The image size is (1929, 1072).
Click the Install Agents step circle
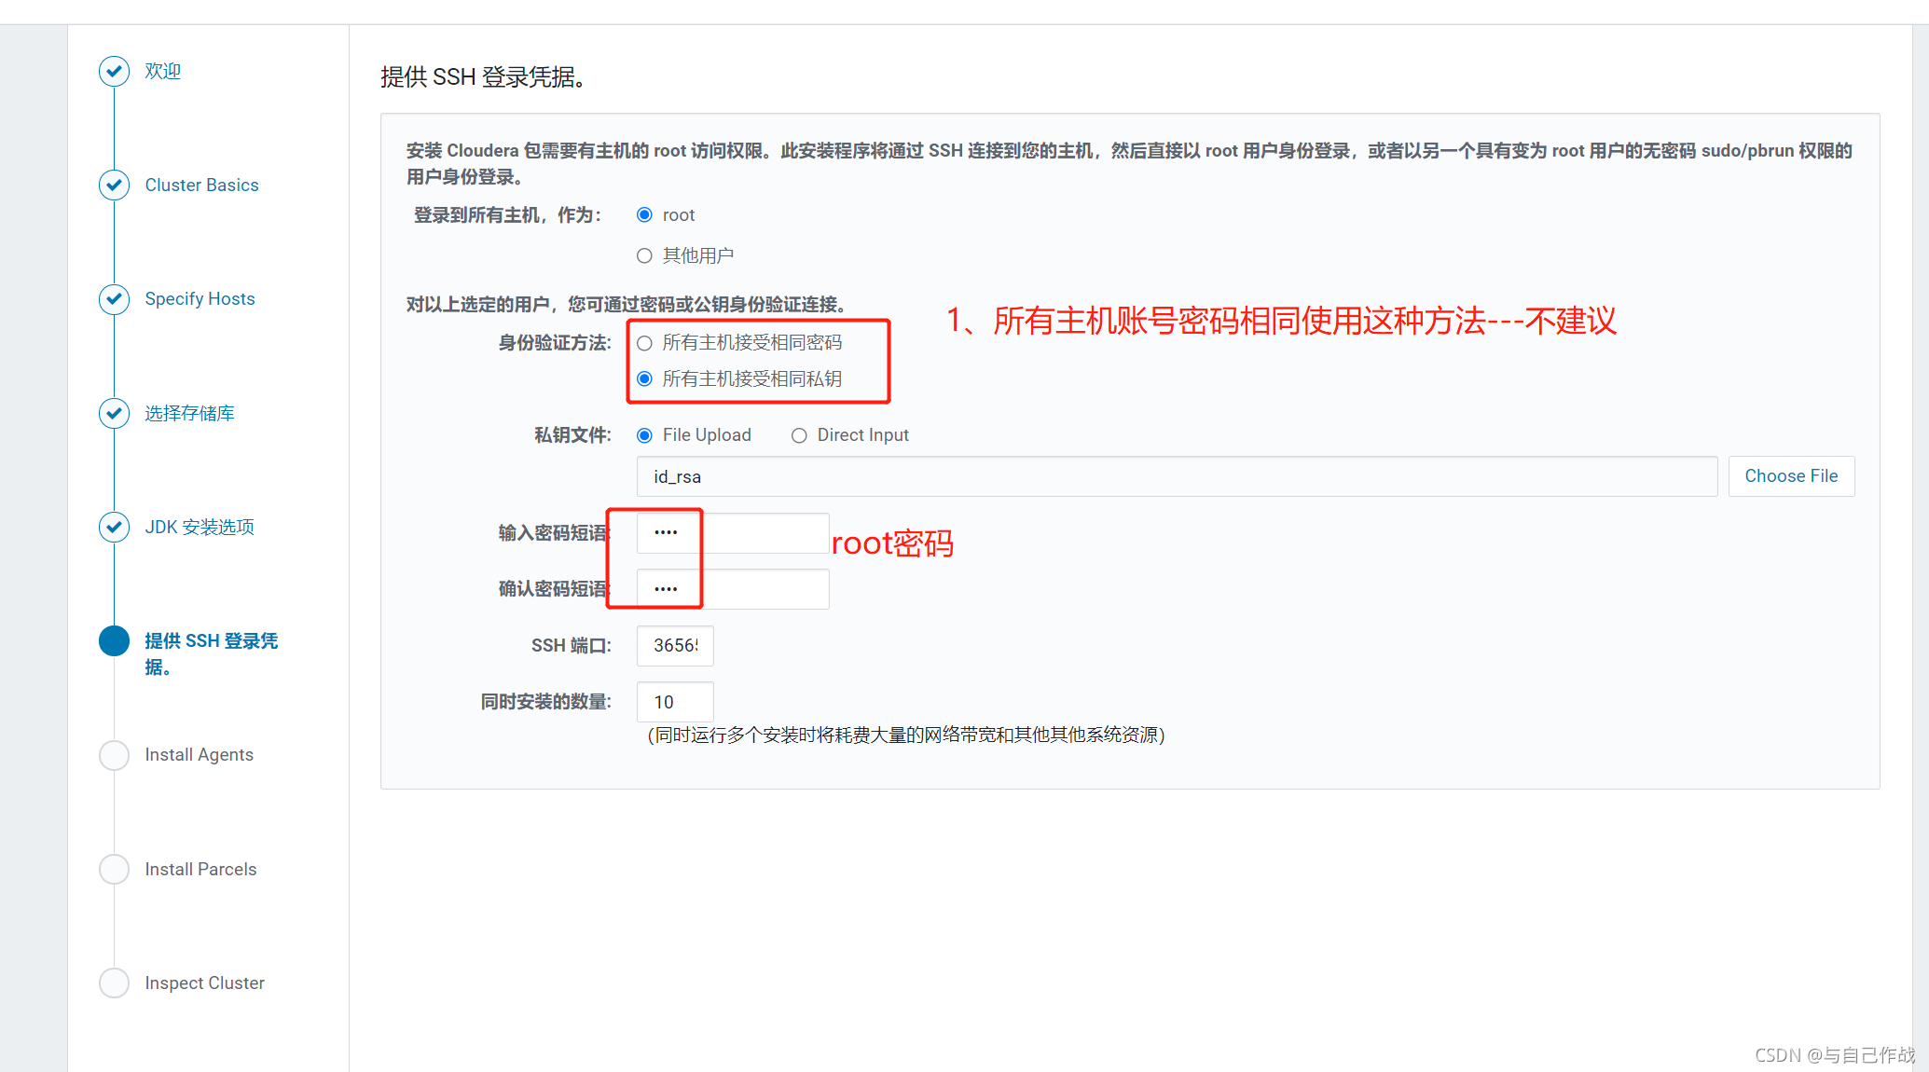(x=114, y=755)
